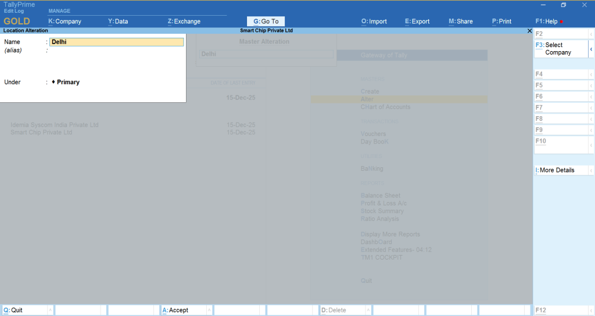Image resolution: width=595 pixels, height=316 pixels.
Task: Expand the caret next to Quit button
Action: pyautogui.click(x=51, y=310)
